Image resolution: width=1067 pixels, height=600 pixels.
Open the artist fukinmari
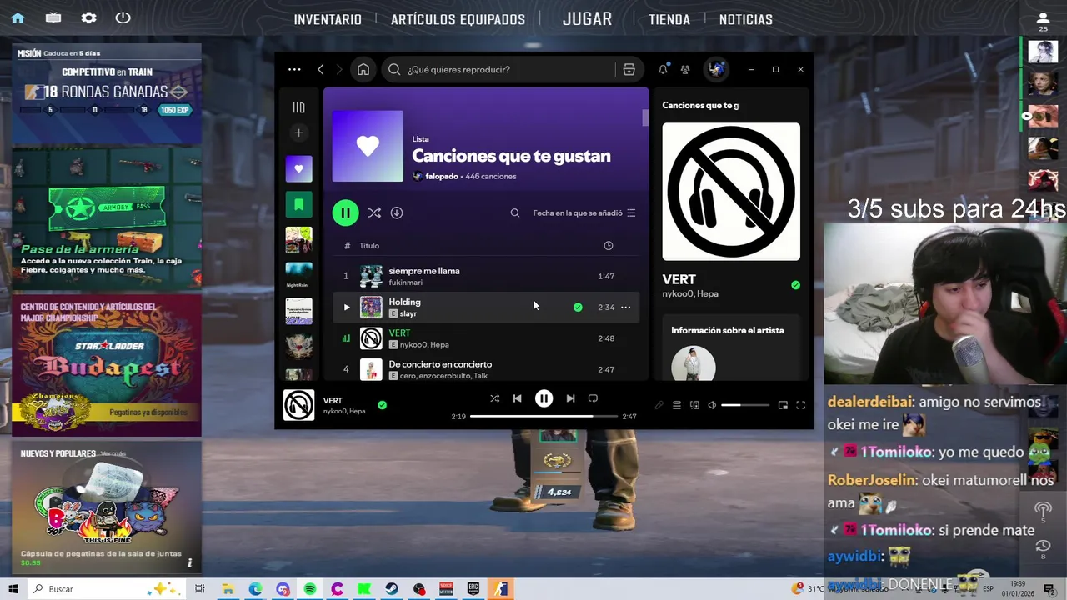pos(405,282)
